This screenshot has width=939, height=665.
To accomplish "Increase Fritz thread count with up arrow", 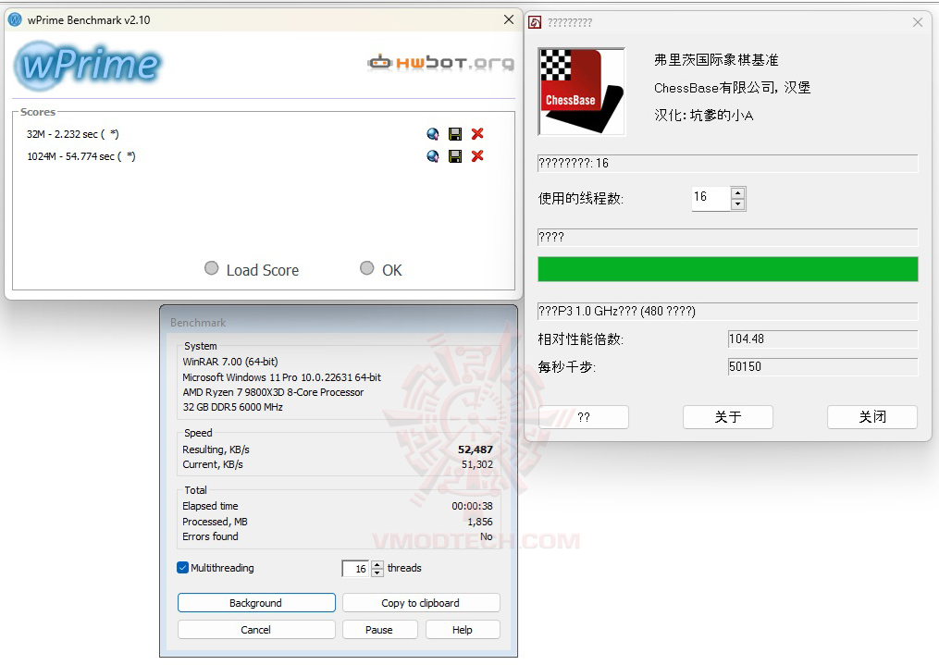I will pos(738,192).
